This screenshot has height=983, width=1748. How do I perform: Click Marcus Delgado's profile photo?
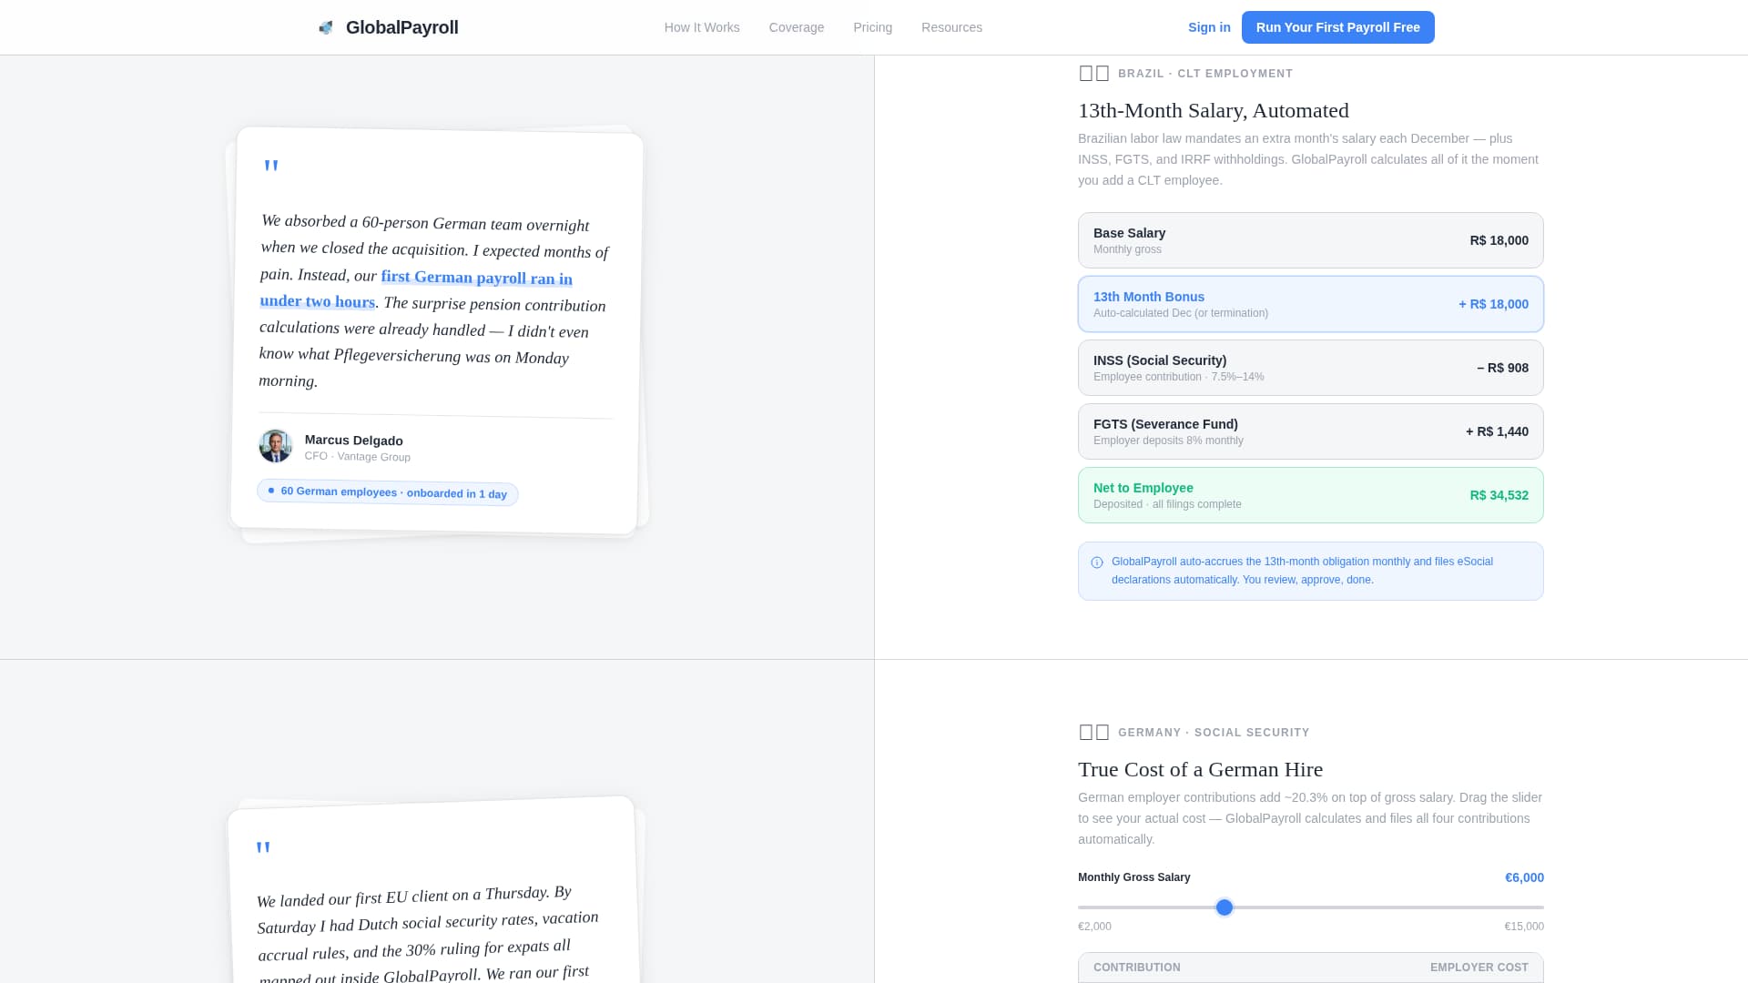[275, 446]
